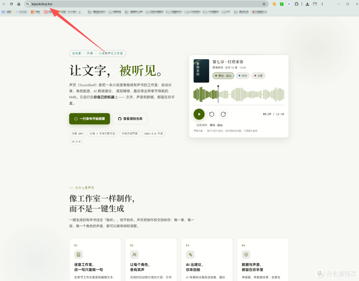Open the browser home page icon
359x281 pixels.
pyautogui.click(x=19, y=4)
